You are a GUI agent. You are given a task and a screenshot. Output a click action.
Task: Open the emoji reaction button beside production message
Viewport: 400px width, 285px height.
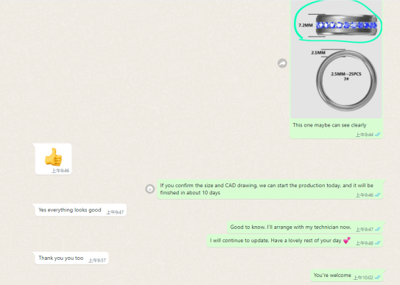150,189
